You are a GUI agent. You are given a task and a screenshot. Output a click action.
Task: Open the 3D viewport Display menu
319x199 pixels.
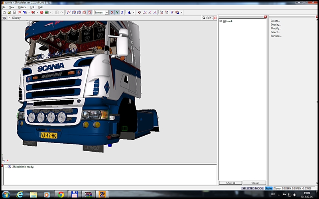tap(16, 18)
